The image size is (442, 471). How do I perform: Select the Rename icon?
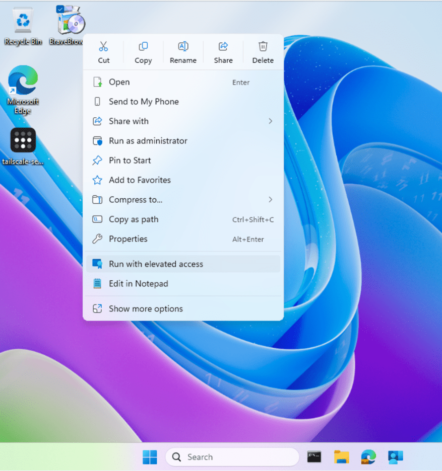coord(183,47)
